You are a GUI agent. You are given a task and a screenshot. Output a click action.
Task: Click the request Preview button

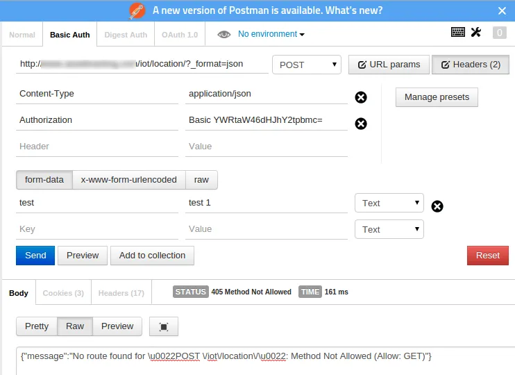point(83,256)
